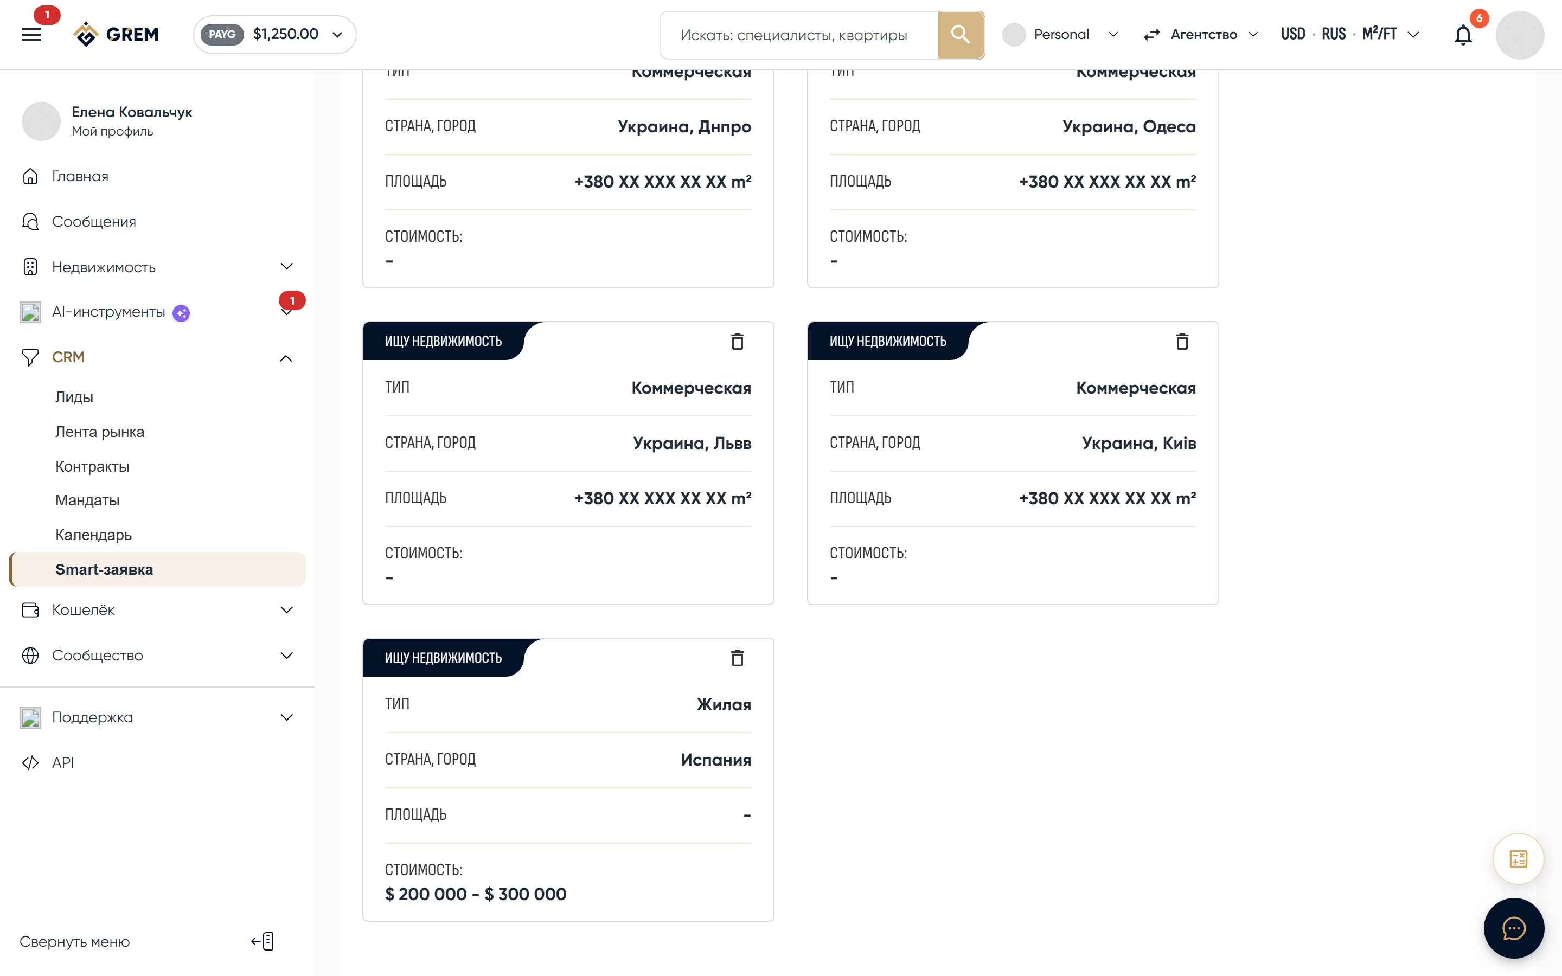Delete the Львв property request card

click(x=737, y=342)
